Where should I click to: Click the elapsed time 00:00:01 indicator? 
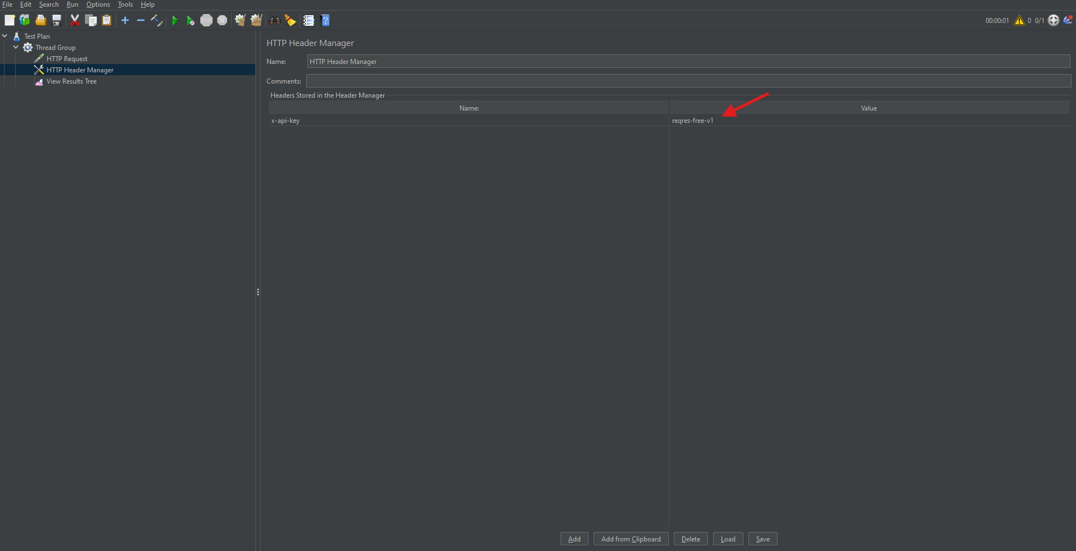(997, 21)
